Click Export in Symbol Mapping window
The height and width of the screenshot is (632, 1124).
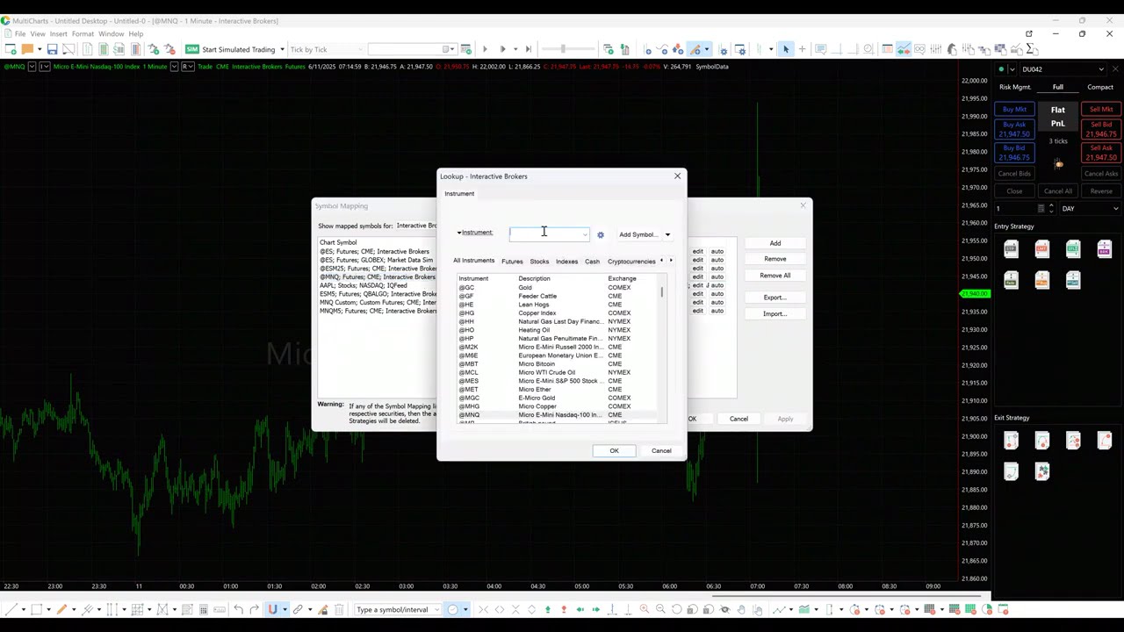click(775, 298)
